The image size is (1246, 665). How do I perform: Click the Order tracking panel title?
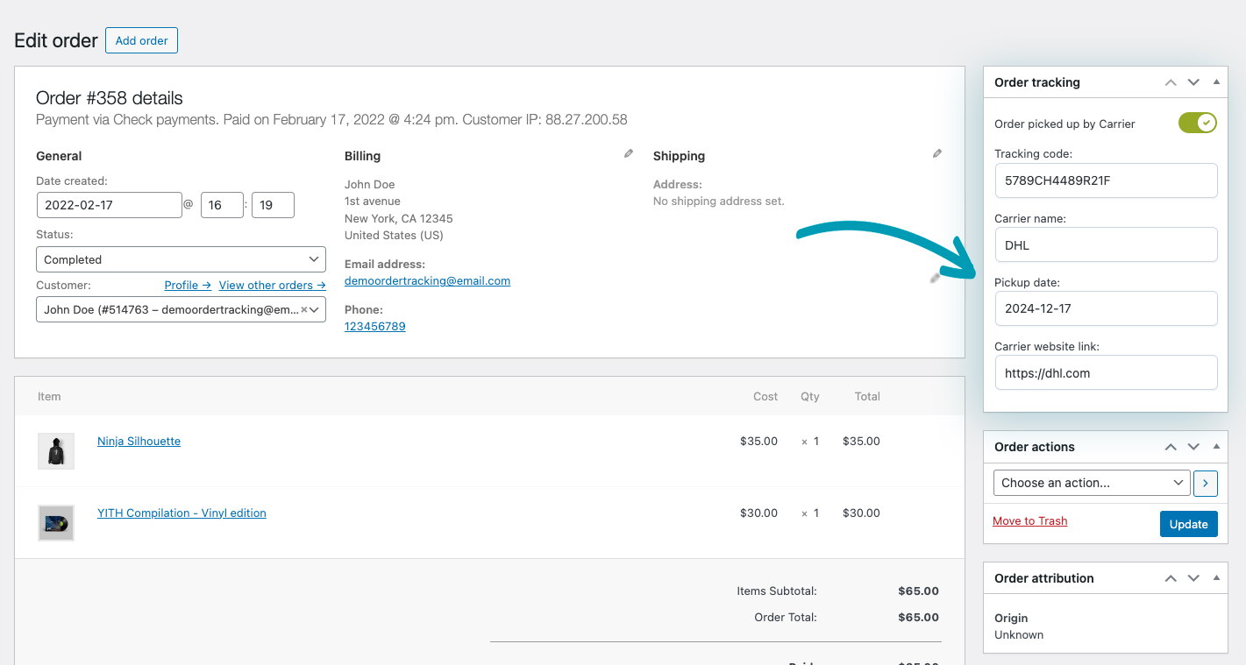(1037, 82)
